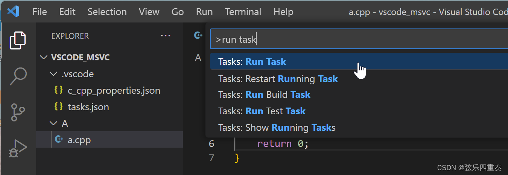
Task: Select 'Tasks: Show Running Tasks' command
Action: (359, 127)
